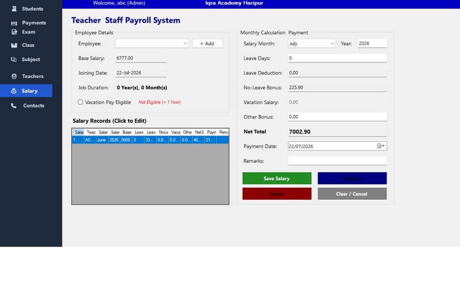
Task: Click record cell showing base 5000
Action: [126, 140]
